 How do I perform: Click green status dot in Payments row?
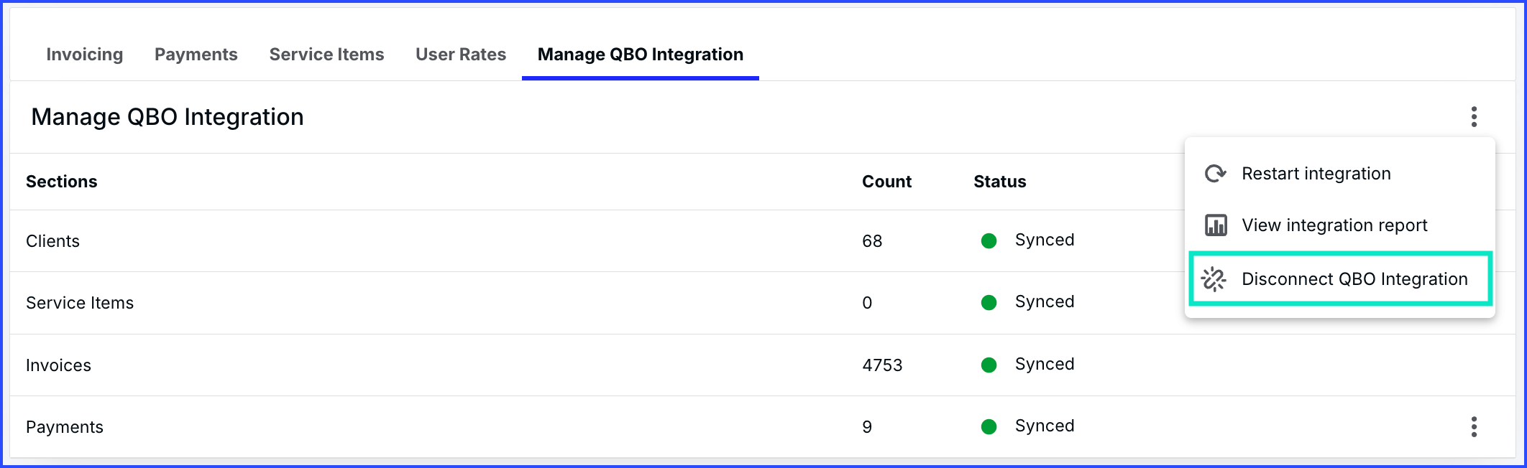(989, 427)
